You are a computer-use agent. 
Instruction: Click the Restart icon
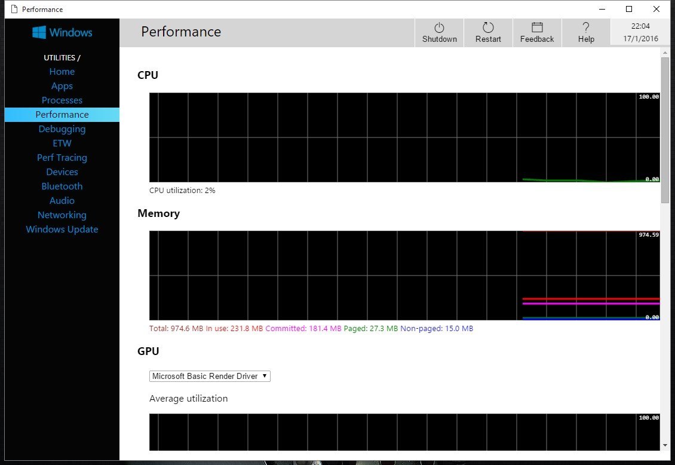click(488, 28)
